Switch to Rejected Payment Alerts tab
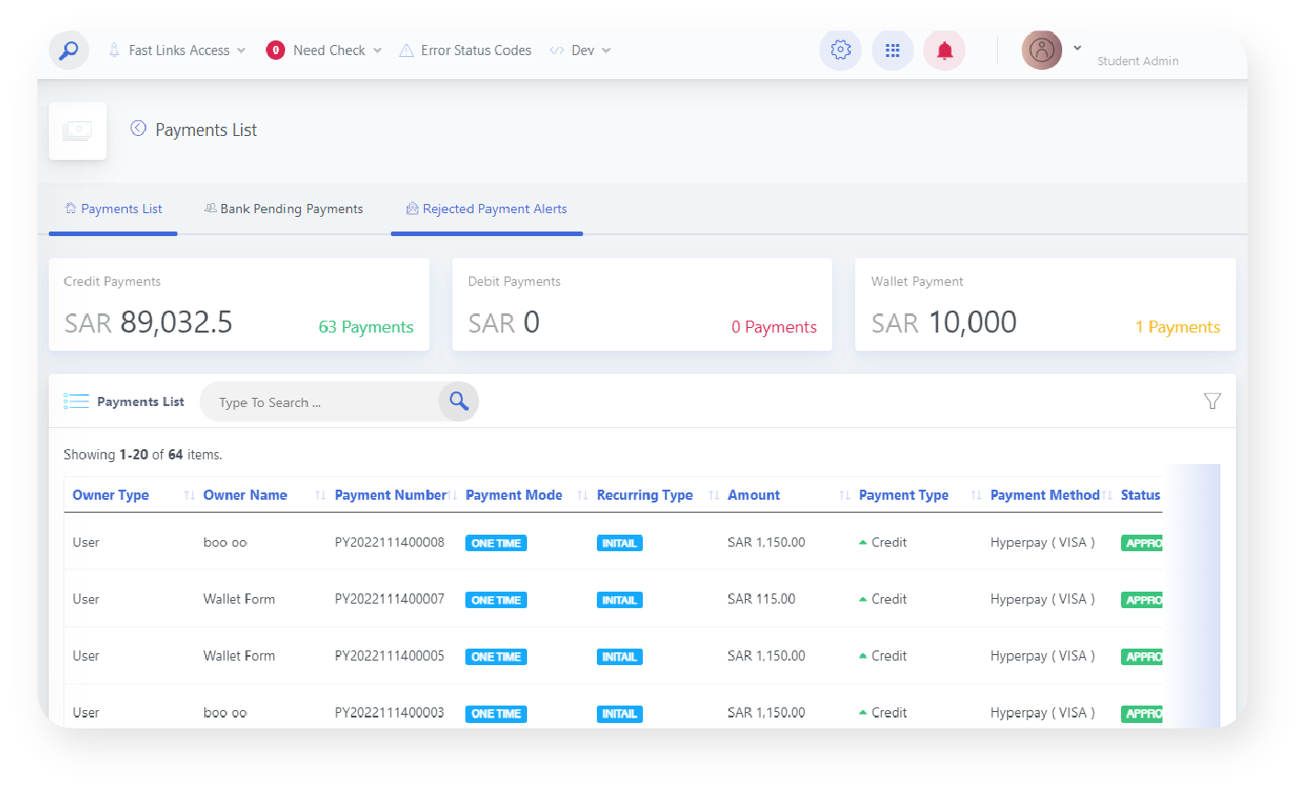 click(x=487, y=209)
